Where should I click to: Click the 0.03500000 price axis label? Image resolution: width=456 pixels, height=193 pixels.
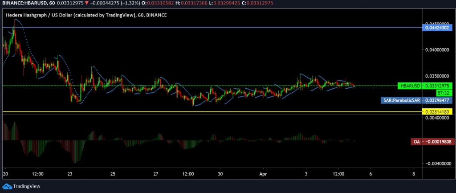tap(437, 76)
